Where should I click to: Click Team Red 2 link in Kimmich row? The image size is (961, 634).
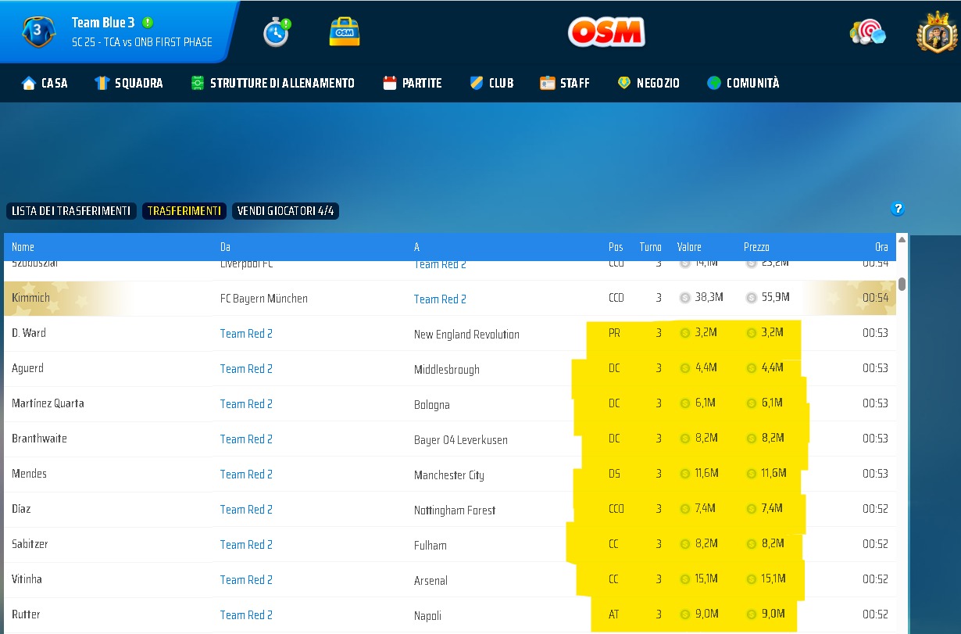(x=440, y=299)
